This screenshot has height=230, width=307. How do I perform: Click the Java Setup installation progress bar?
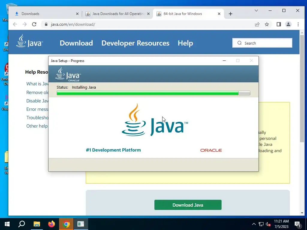(x=153, y=93)
